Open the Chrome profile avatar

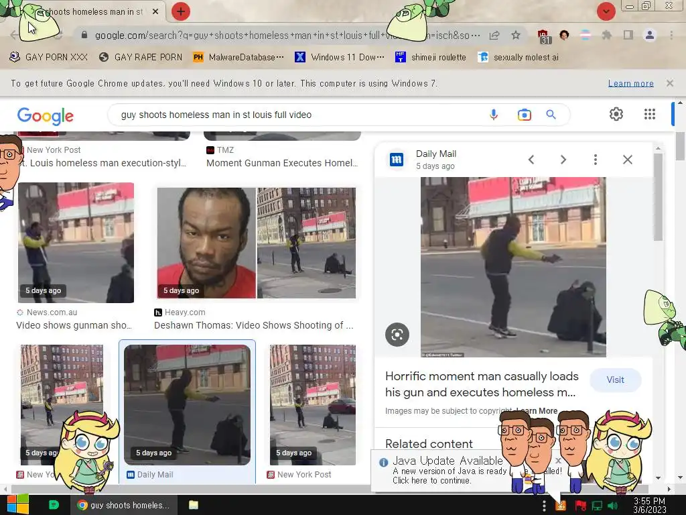pyautogui.click(x=650, y=35)
